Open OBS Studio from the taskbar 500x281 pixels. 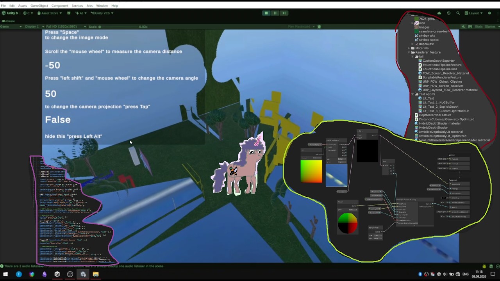[x=70, y=274]
